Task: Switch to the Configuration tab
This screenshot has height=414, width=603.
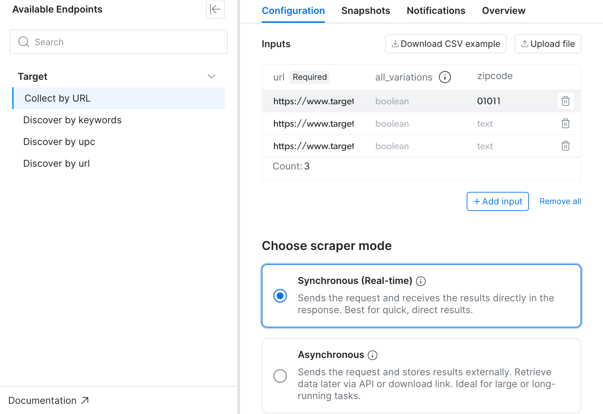Action: (x=293, y=11)
